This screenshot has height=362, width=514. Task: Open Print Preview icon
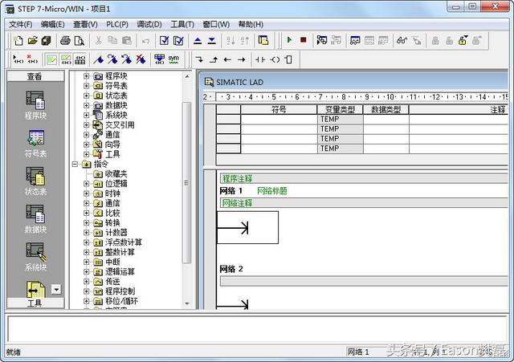[x=80, y=41]
